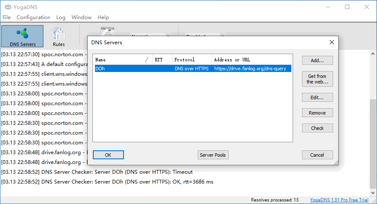
Task: Select the 22:57:30 spoc.norton.com log line
Action: point(44,55)
